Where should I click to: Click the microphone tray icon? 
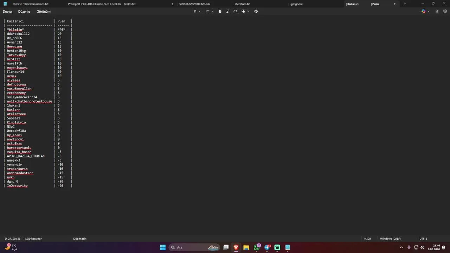tap(409, 247)
